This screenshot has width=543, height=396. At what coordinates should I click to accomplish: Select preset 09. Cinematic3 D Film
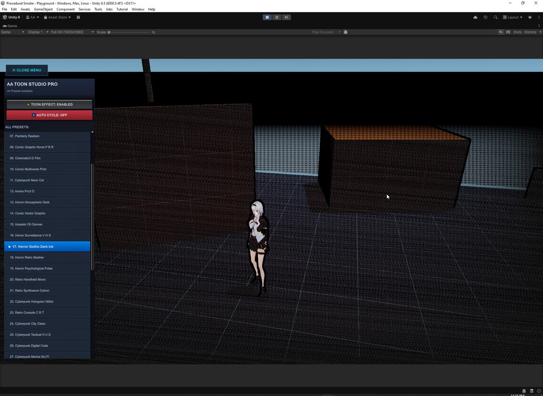[47, 158]
